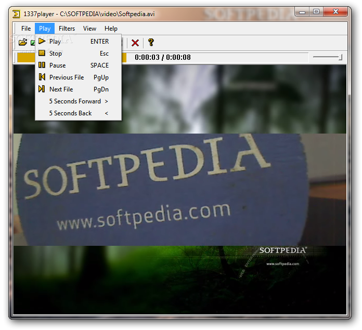This screenshot has width=362, height=330.
Task: Click the 0:00:03 / 0:00:08 time display
Action: click(163, 57)
